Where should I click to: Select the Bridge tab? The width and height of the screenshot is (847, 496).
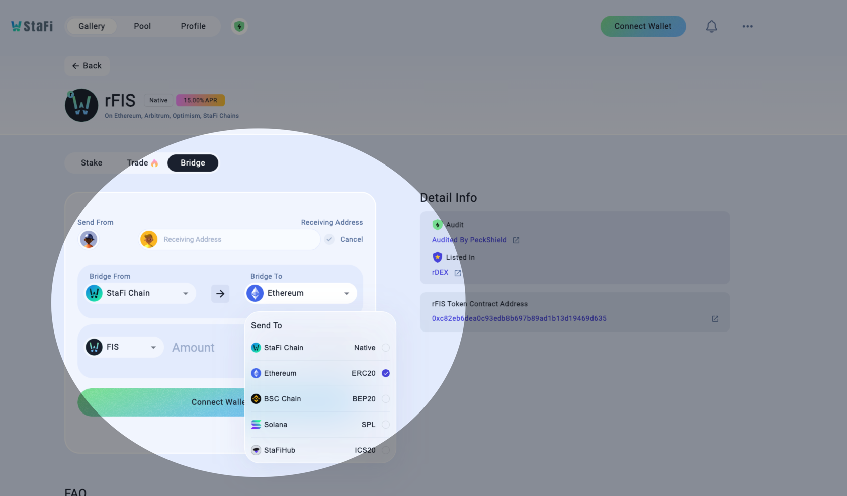193,163
